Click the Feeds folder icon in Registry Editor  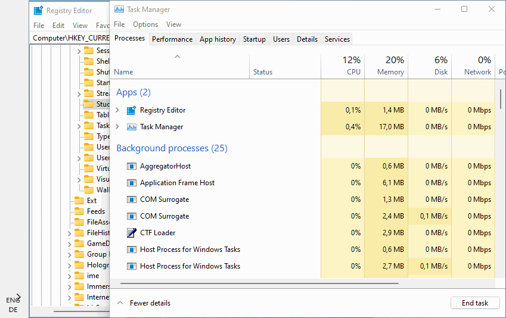click(79, 211)
